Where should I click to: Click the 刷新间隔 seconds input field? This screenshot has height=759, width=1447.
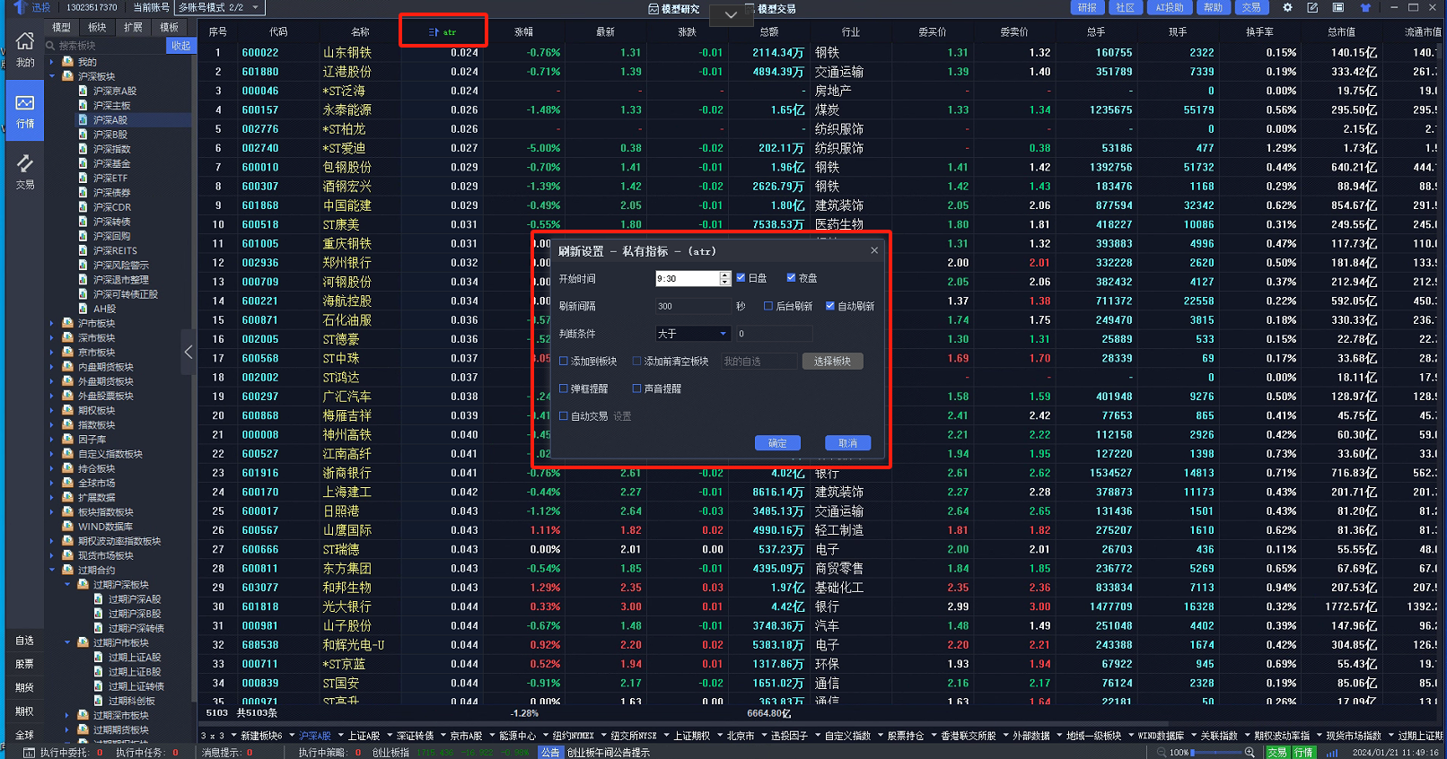pos(693,306)
